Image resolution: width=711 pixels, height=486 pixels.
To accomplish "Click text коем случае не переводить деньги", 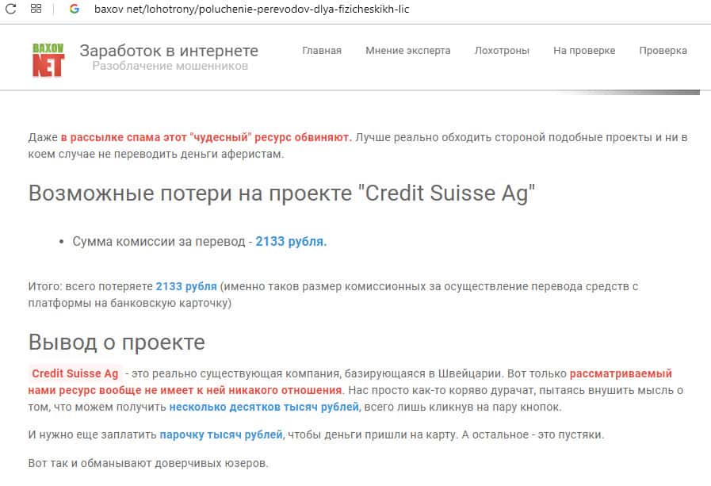I will [x=156, y=154].
